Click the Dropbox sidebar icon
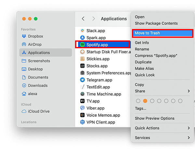Image resolution: width=195 pixels, height=149 pixels. (x=24, y=36)
